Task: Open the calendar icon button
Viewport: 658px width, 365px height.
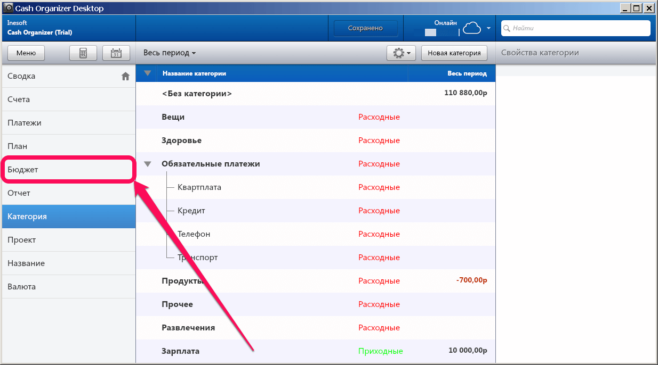Action: (116, 53)
